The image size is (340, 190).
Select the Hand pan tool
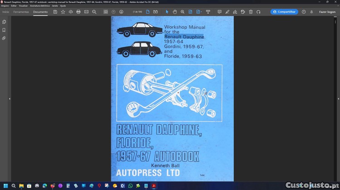175,12
